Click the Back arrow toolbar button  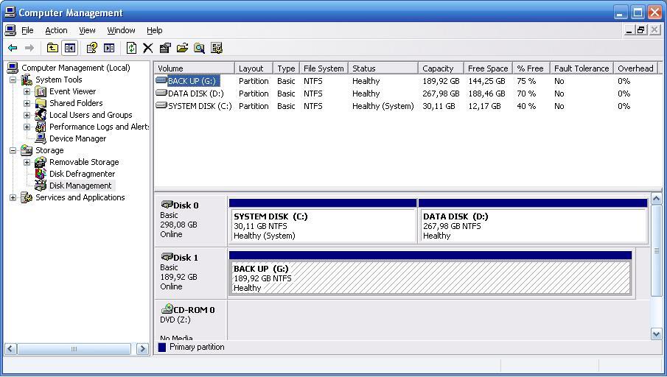coord(13,48)
